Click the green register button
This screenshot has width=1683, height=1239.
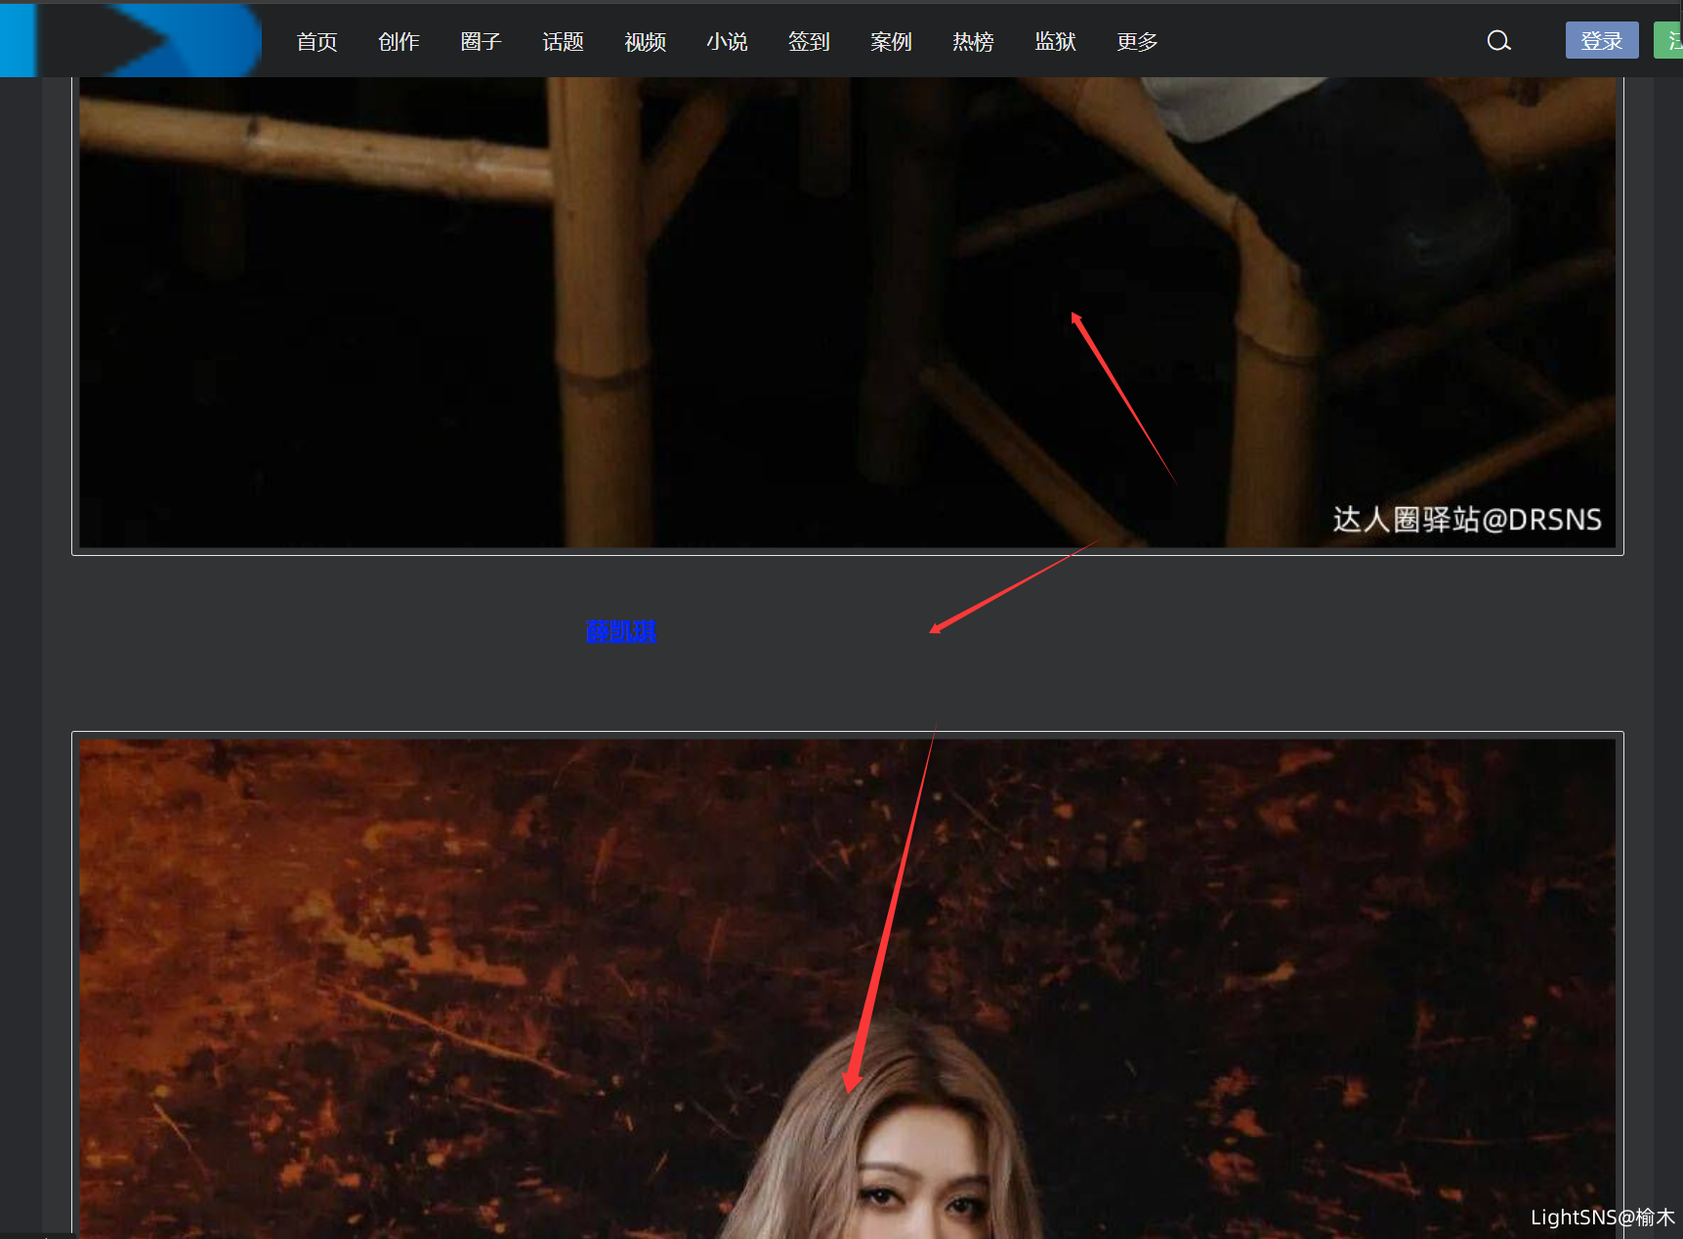(1669, 41)
